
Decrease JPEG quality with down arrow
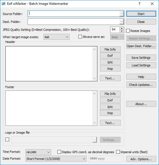point(122,31)
